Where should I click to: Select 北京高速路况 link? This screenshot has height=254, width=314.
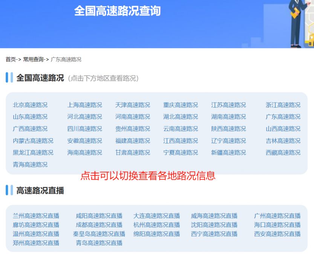point(30,105)
